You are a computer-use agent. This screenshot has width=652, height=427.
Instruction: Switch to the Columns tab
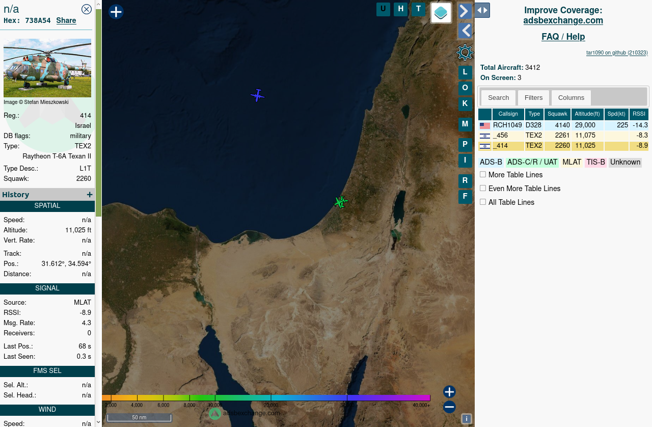[x=571, y=98]
